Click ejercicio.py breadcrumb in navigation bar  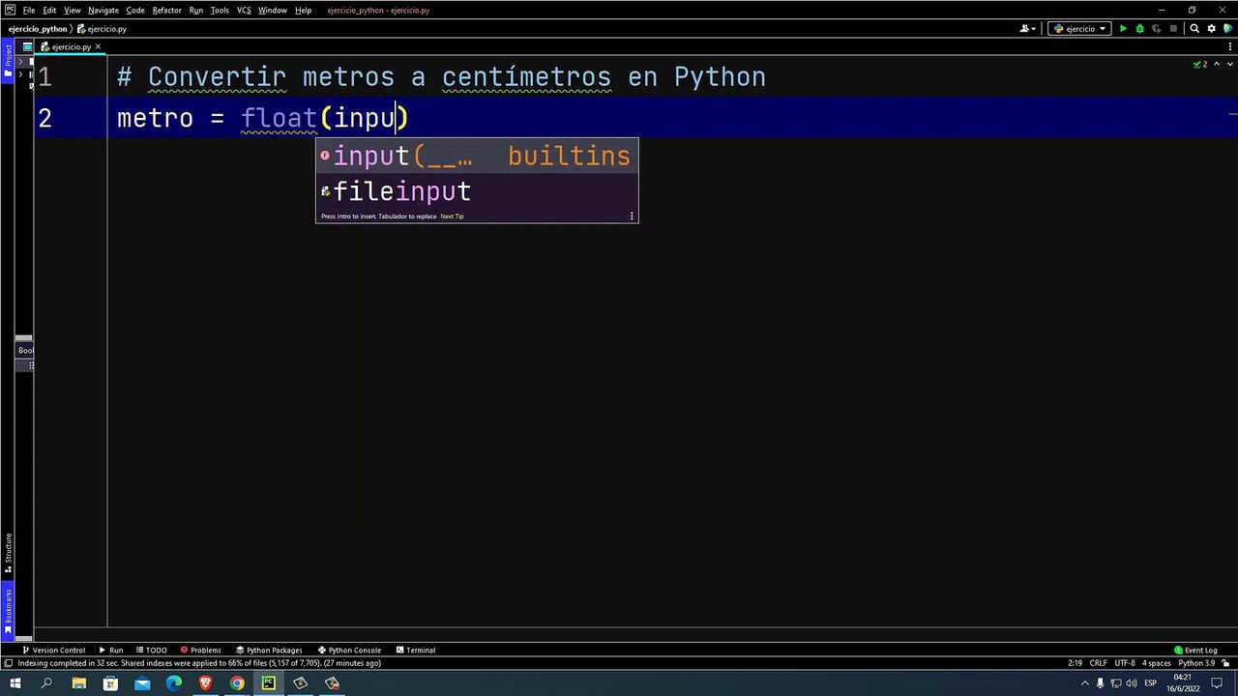pos(102,29)
